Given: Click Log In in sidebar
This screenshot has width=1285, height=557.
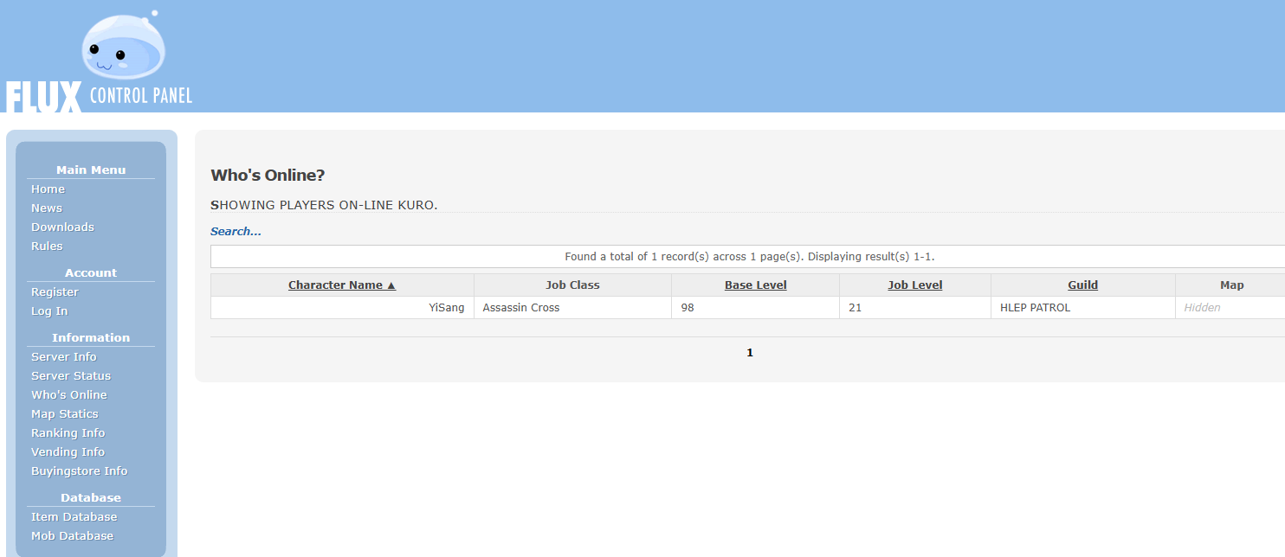Looking at the screenshot, I should [x=49, y=311].
